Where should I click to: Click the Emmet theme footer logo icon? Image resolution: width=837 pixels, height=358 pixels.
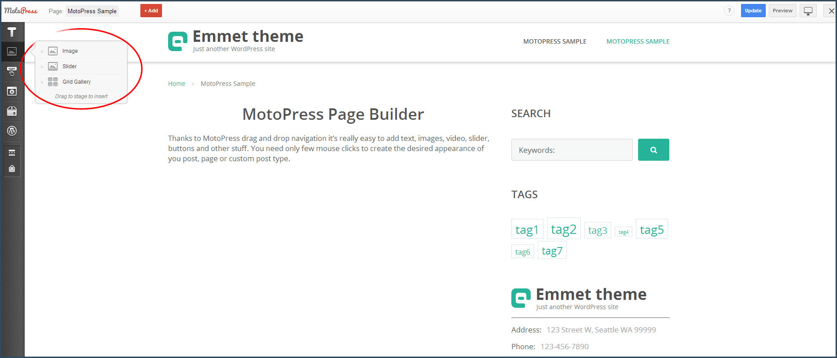click(521, 298)
